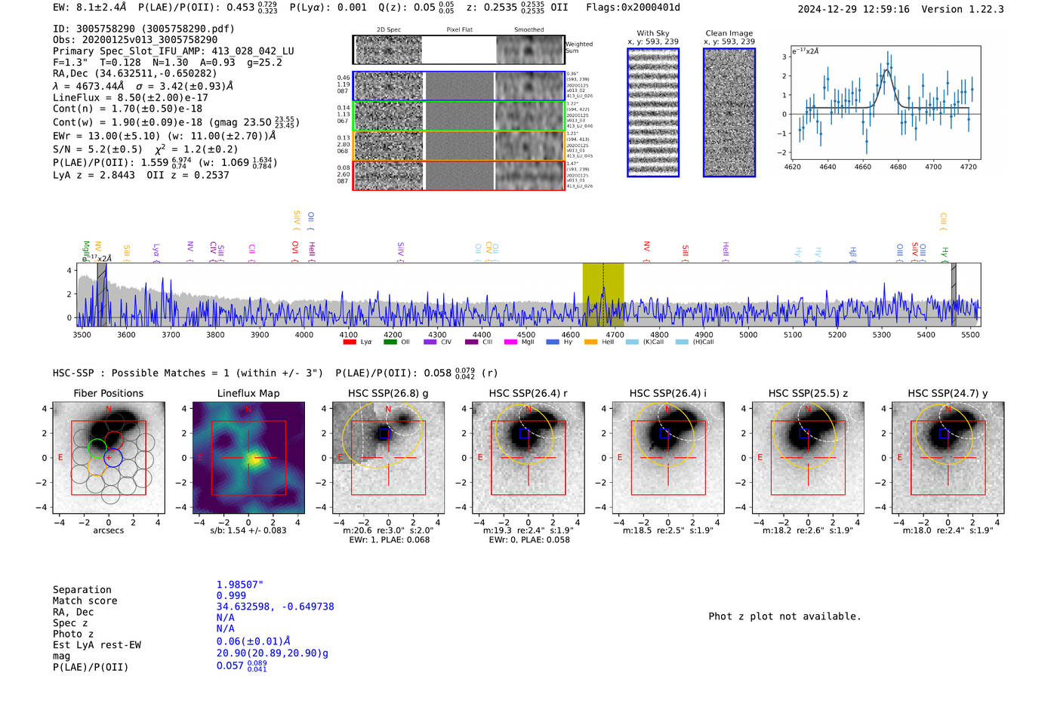Click the EW: 8.1±2.4Å header text

tap(89, 8)
